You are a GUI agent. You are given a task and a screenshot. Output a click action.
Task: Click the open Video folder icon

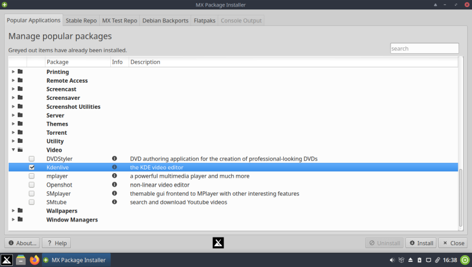tap(20, 150)
